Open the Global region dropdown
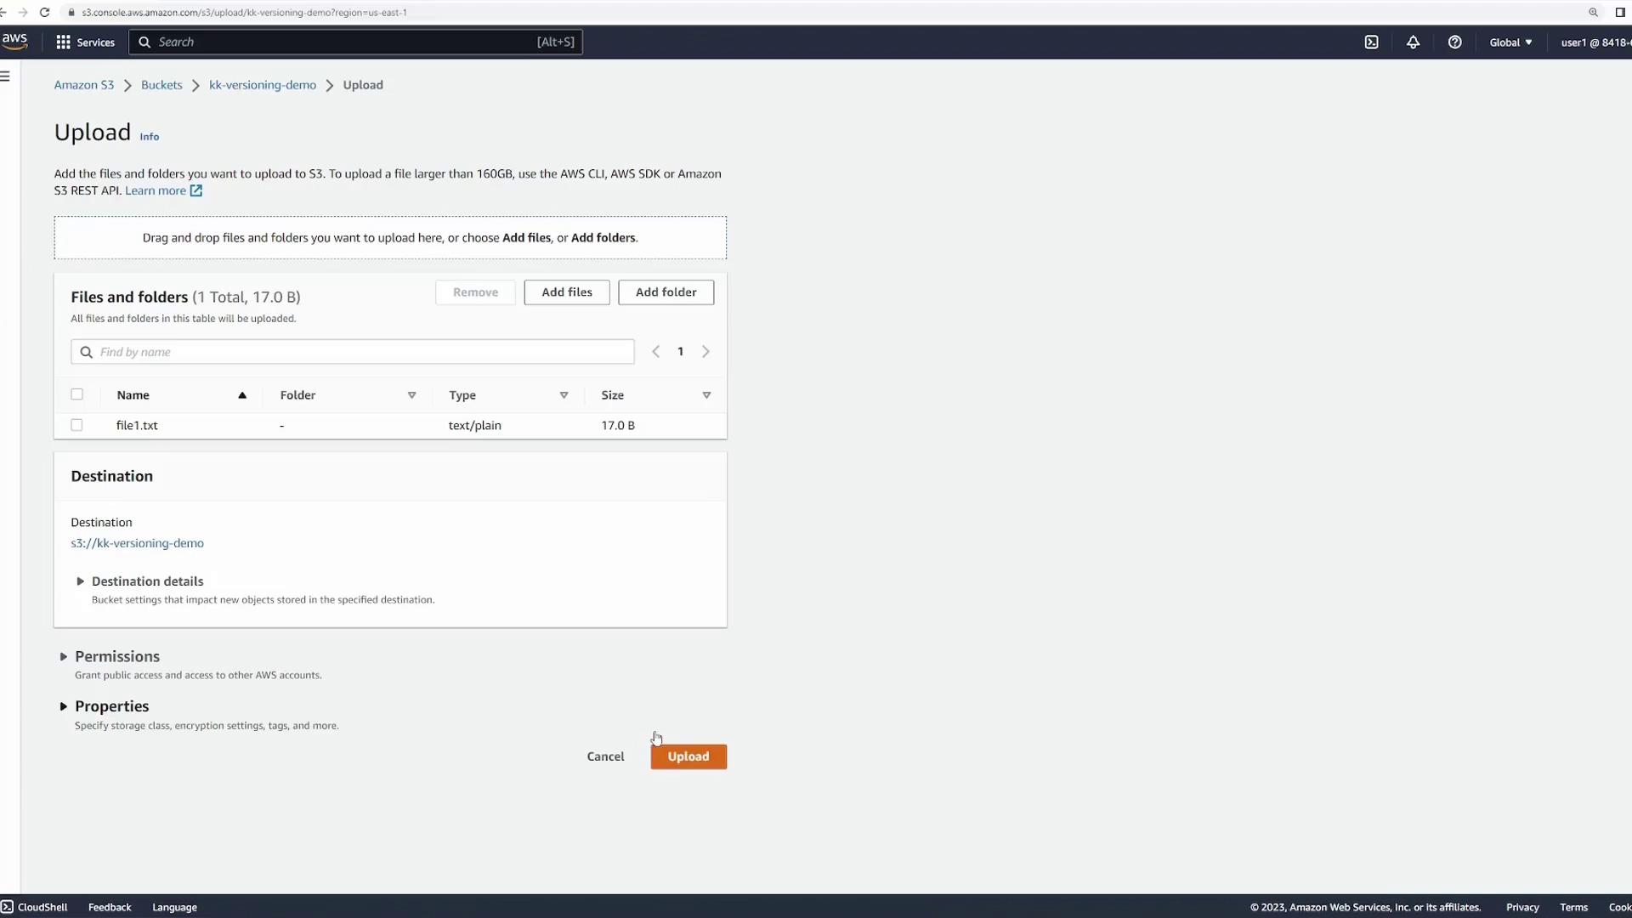This screenshot has width=1632, height=918. 1510,42
